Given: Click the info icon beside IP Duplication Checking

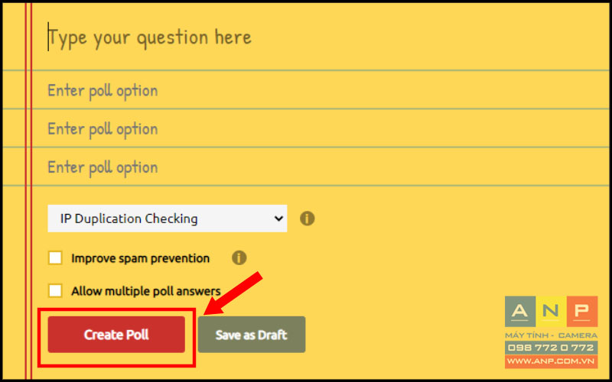Looking at the screenshot, I should point(308,219).
